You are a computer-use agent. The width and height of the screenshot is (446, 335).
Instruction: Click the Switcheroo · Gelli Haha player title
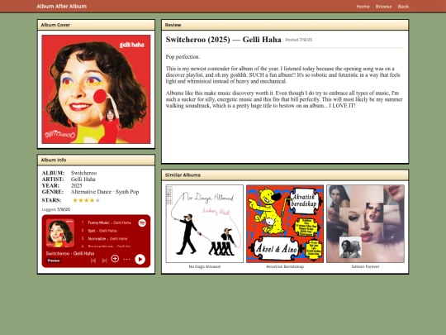pos(70,253)
